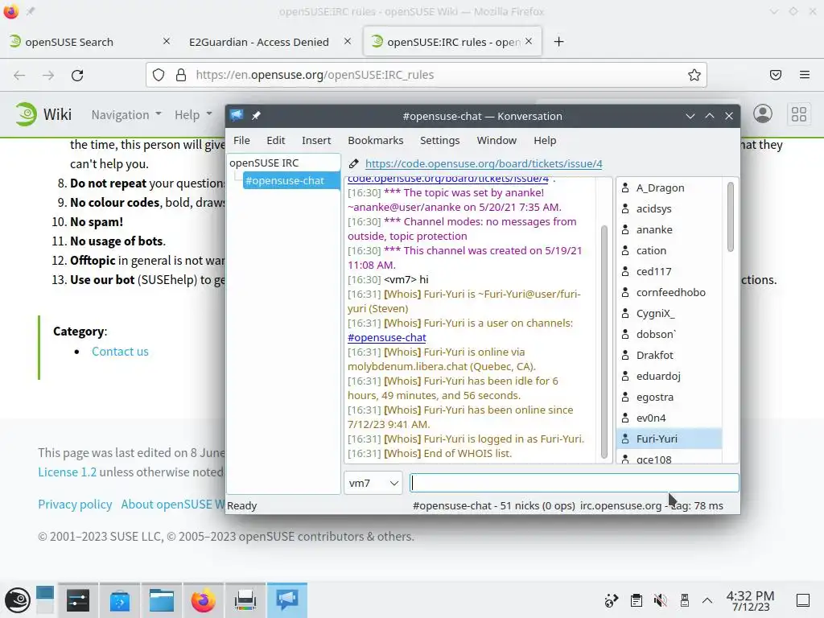Open a new Firefox tab

(x=558, y=42)
